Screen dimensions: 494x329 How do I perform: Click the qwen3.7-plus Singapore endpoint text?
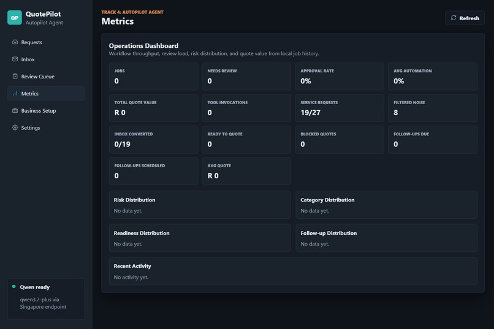click(43, 303)
